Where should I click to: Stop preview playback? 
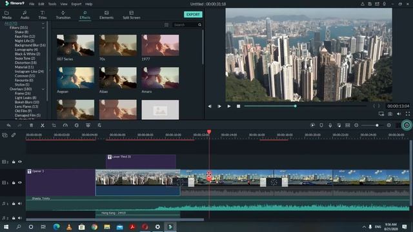238,106
